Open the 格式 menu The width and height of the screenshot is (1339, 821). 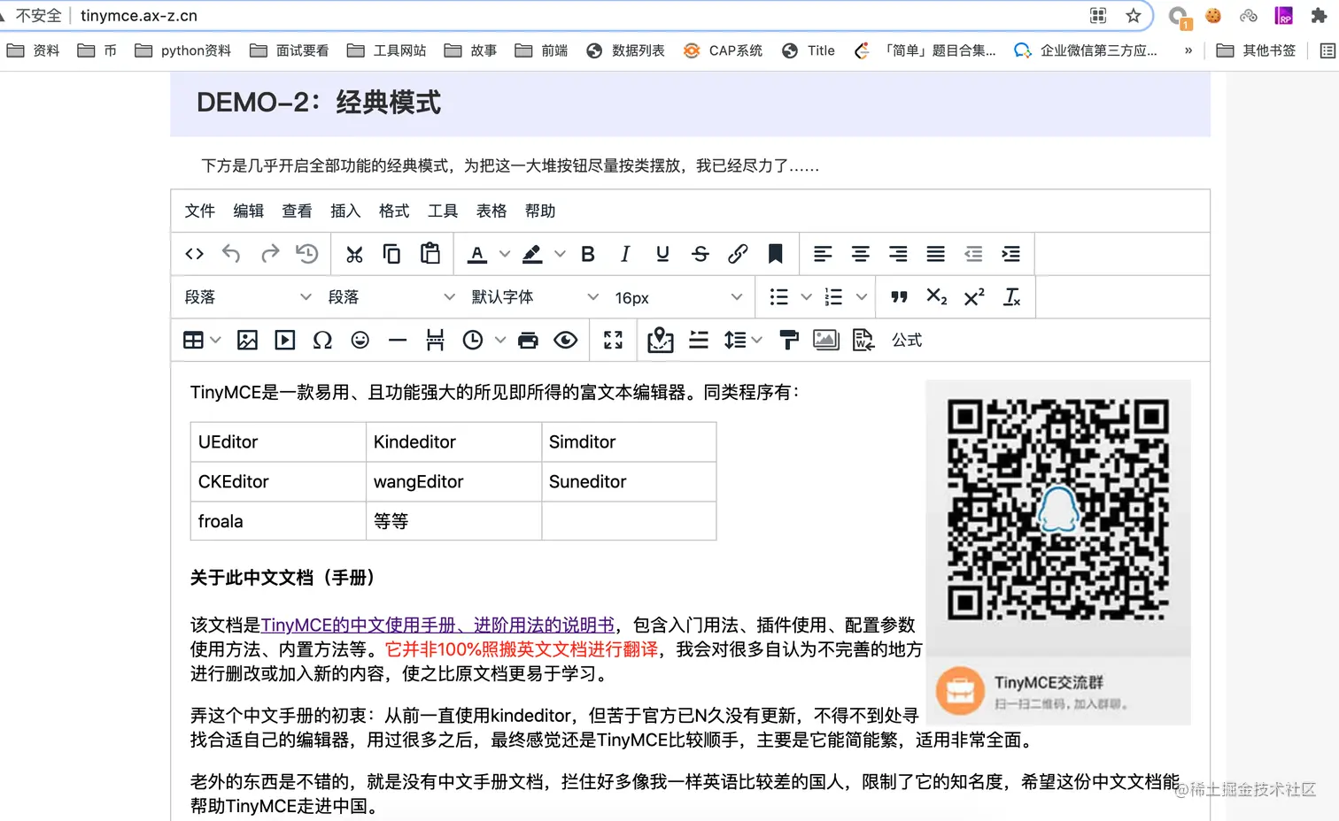tap(394, 211)
